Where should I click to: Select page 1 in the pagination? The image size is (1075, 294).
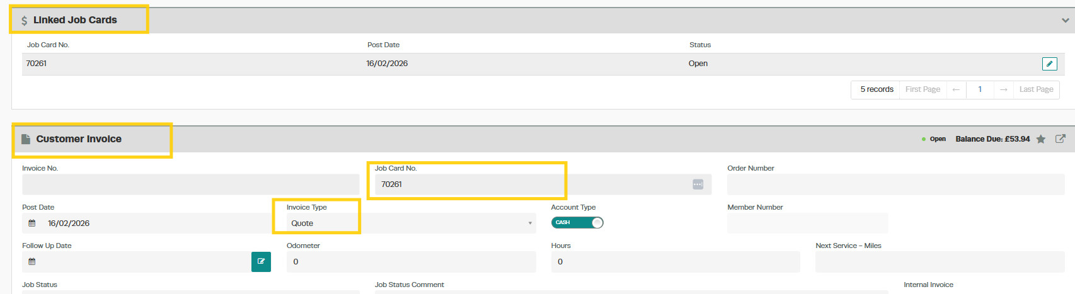980,89
